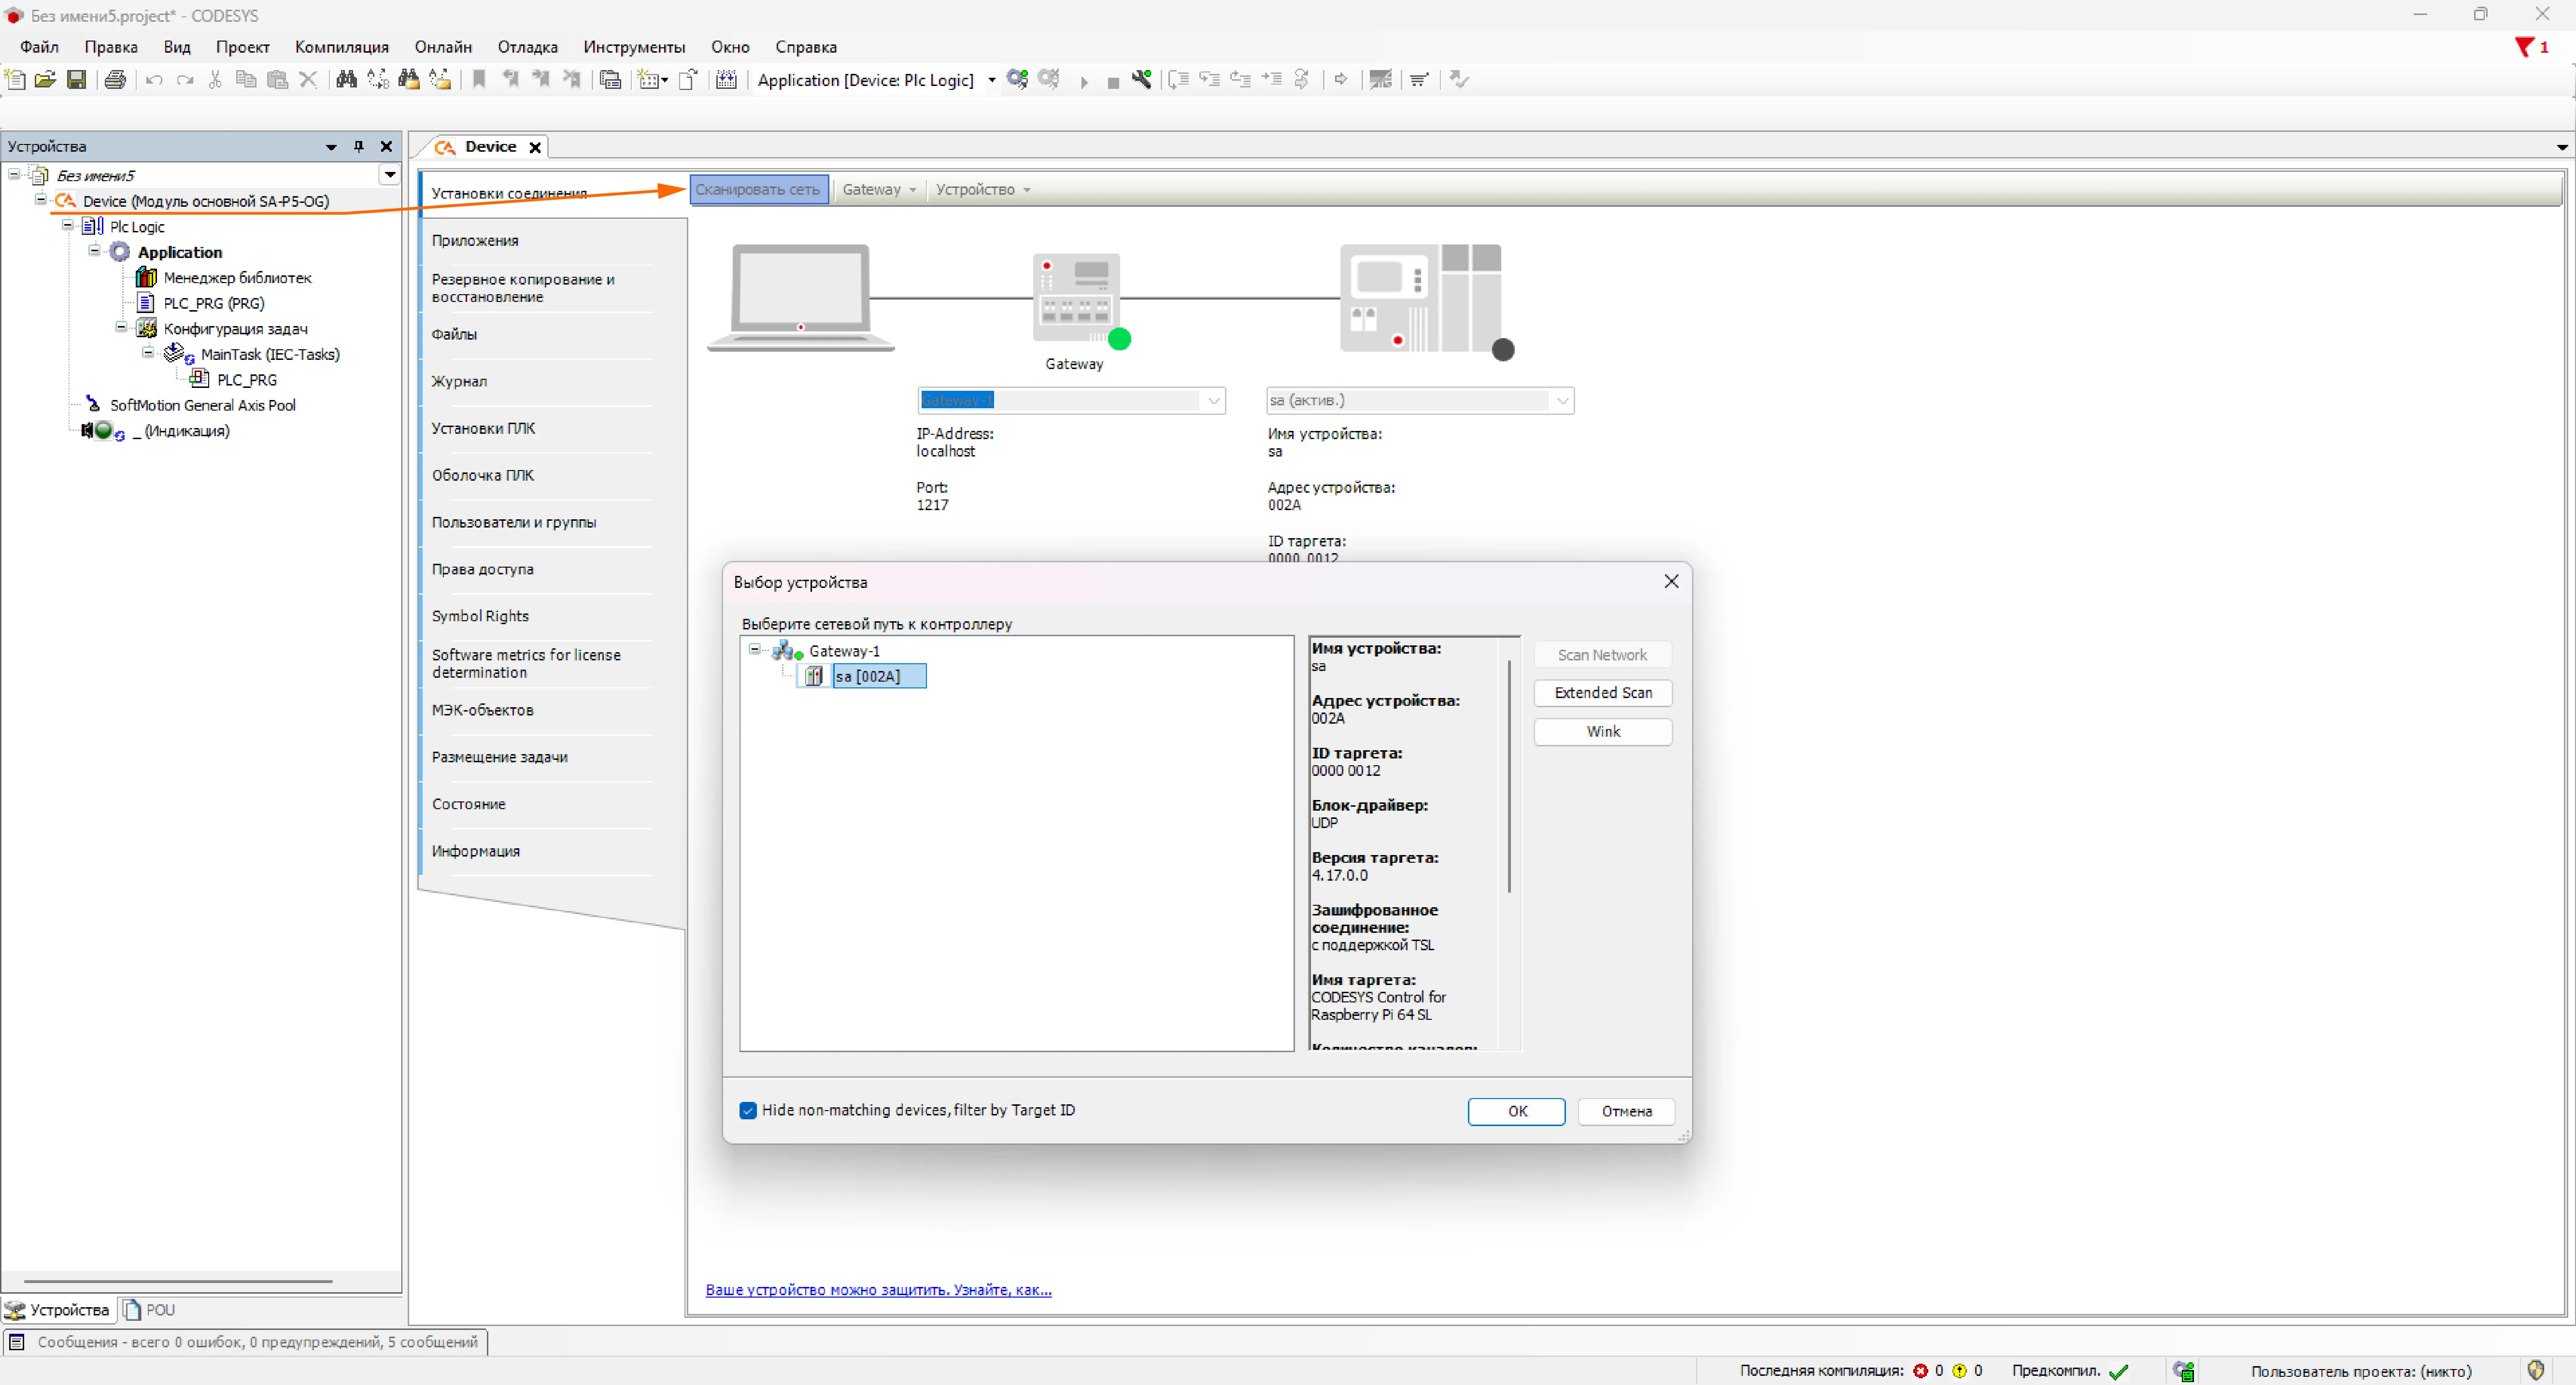
Task: Open the Онлайн menu
Action: point(443,47)
